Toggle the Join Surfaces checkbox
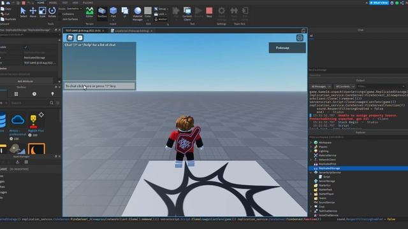Viewport: 408px width, 229px height. pyautogui.click(x=69, y=19)
